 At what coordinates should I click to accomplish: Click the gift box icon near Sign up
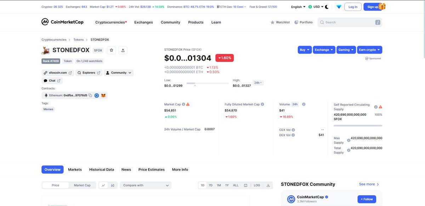[x=382, y=6]
